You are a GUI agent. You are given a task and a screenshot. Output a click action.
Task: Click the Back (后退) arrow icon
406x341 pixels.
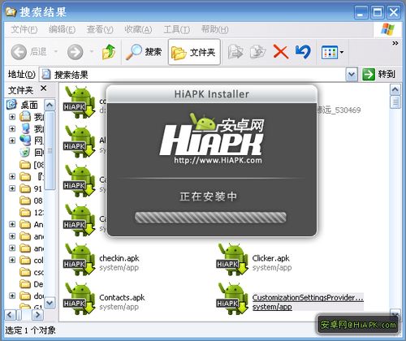19,52
